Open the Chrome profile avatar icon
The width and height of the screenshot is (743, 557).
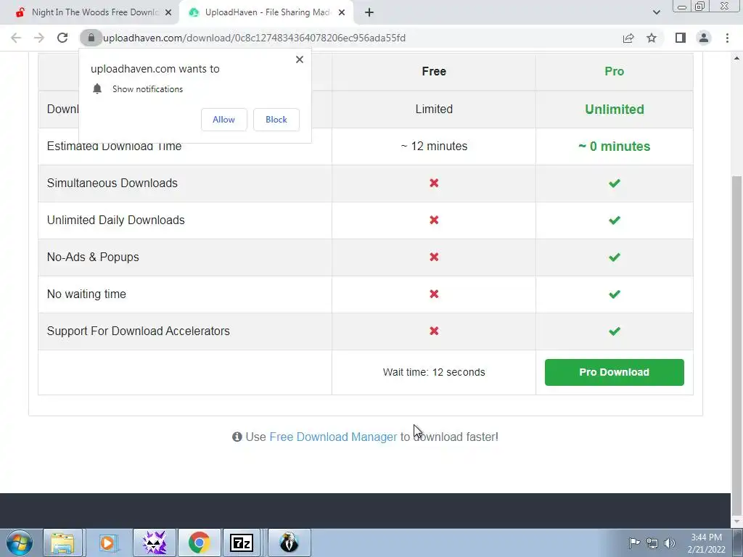point(704,38)
